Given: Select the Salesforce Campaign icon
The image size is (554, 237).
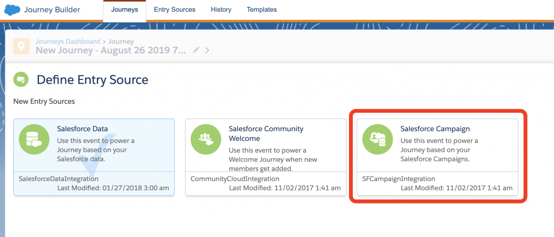Looking at the screenshot, I should [378, 139].
